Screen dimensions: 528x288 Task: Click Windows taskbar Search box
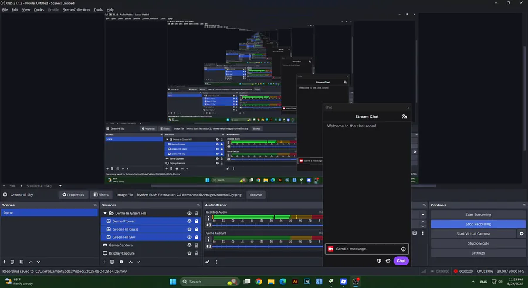pos(209,282)
